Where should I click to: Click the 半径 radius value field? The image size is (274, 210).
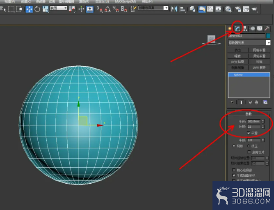(254, 121)
